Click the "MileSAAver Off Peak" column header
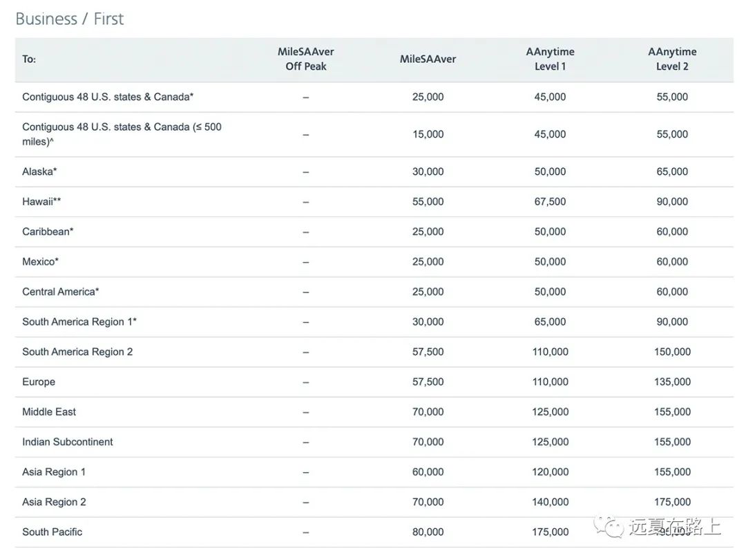746x560 pixels. [x=306, y=59]
